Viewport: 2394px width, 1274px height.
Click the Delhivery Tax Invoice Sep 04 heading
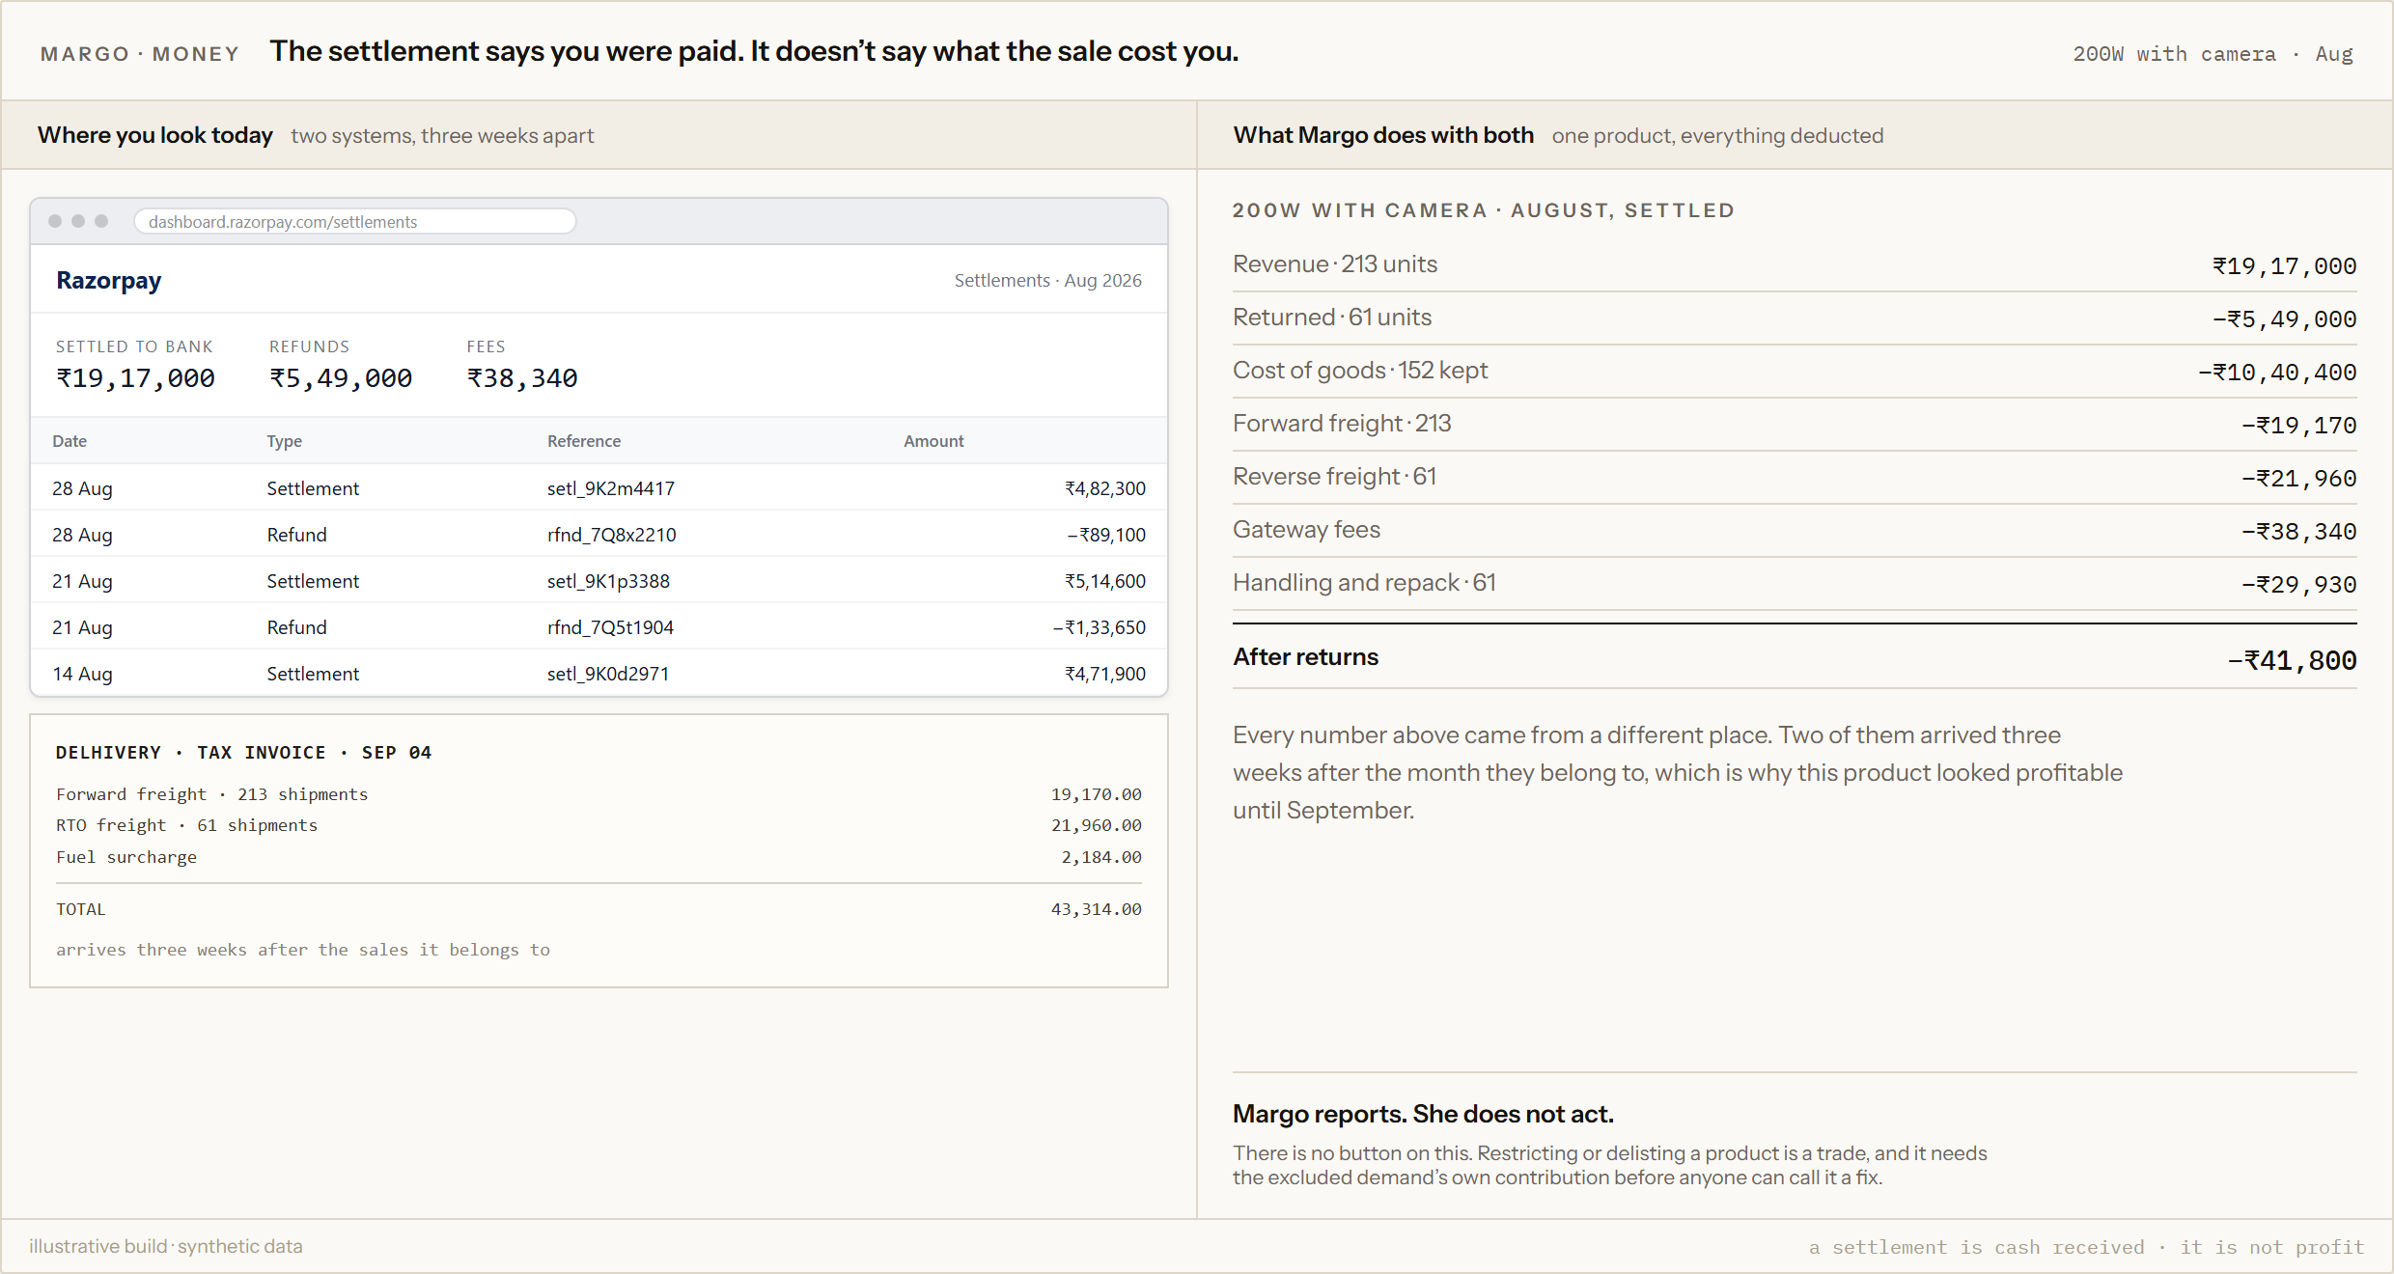click(x=243, y=753)
